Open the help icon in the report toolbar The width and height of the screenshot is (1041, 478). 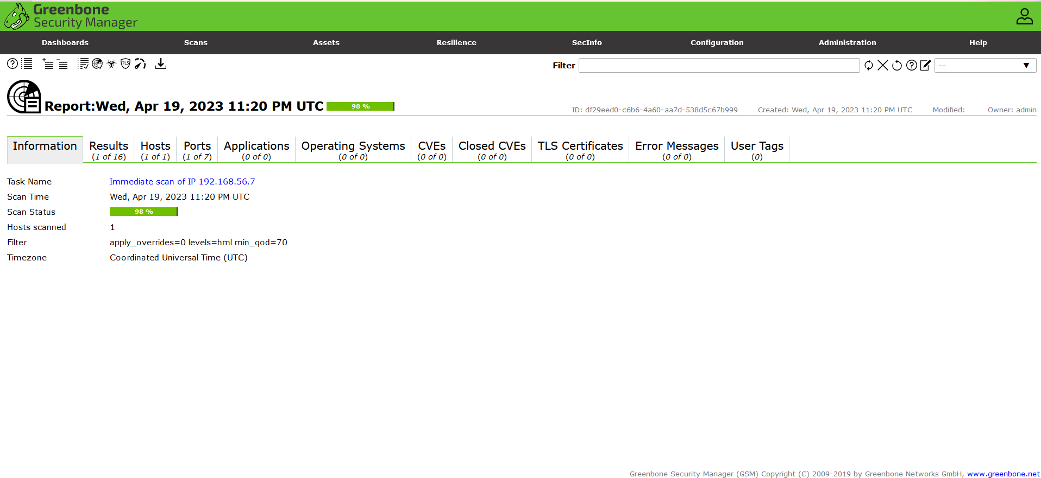[x=12, y=63]
